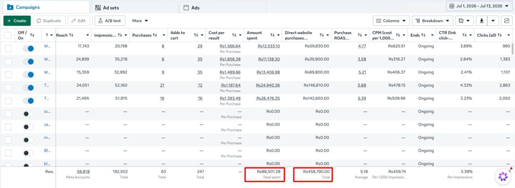The width and height of the screenshot is (515, 188).
Task: Click the calendar icon in date range
Action: (x=452, y=6)
